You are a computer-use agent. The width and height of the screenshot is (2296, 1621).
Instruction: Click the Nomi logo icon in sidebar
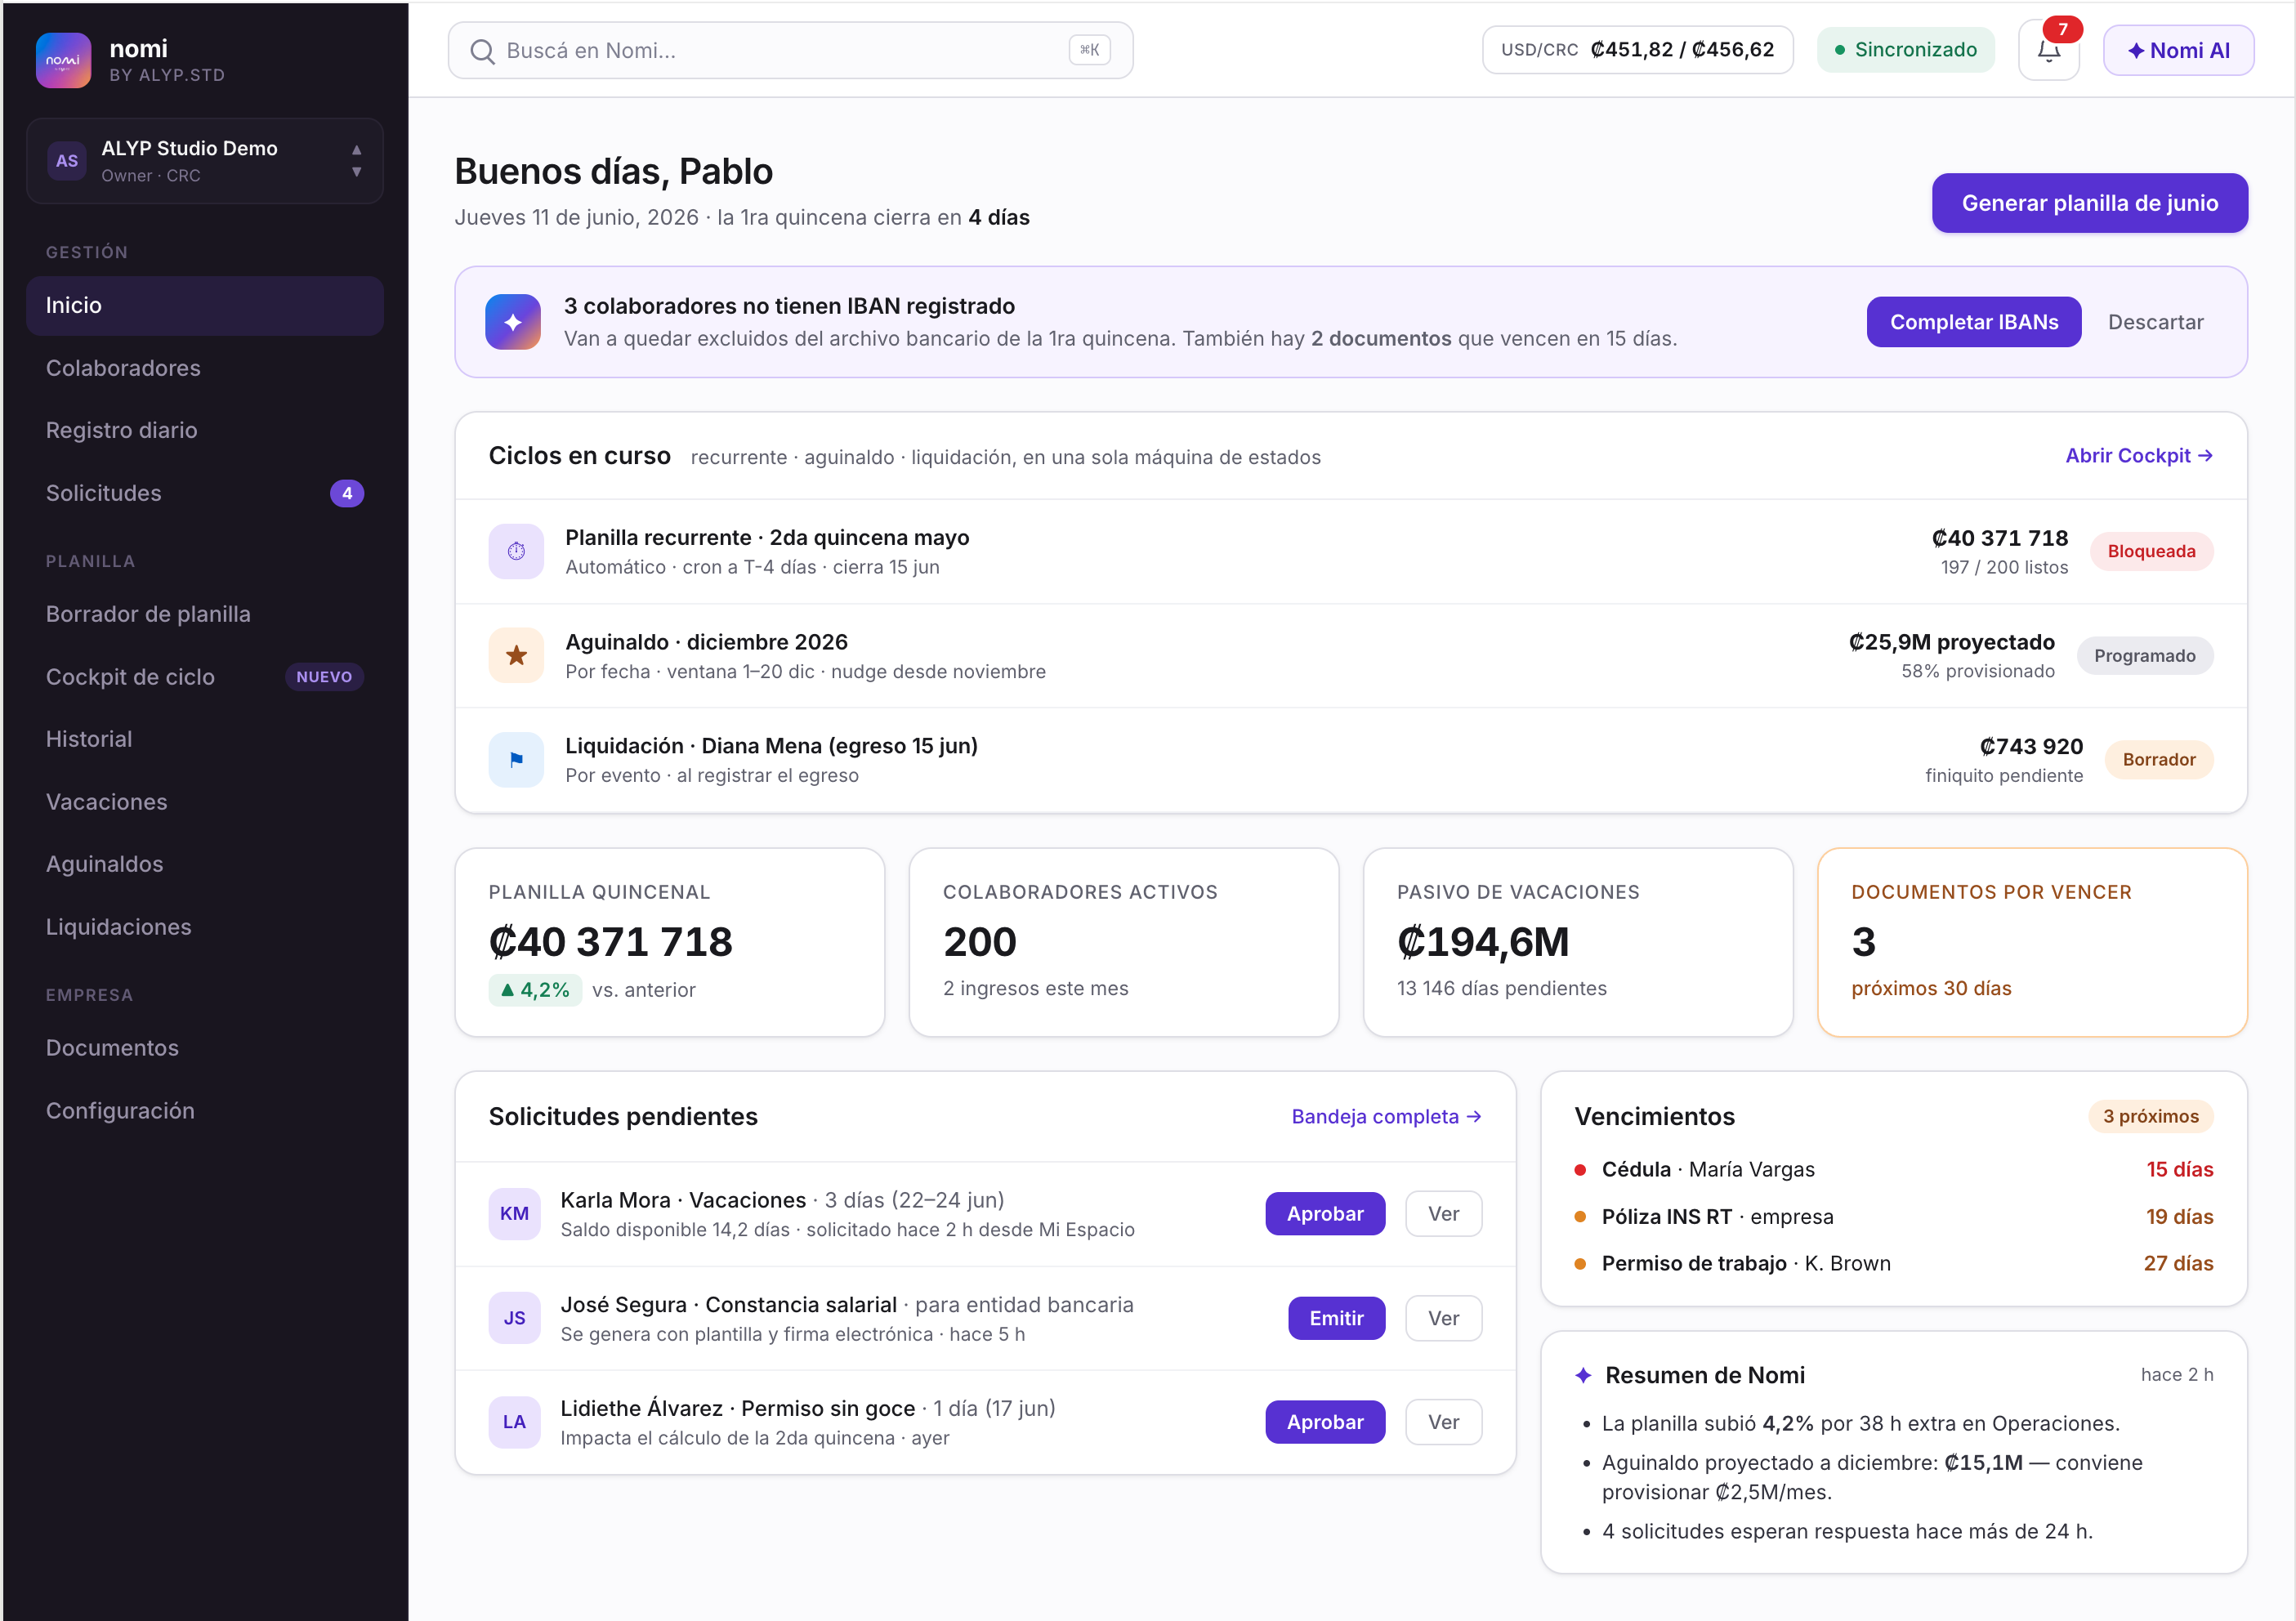(63, 60)
